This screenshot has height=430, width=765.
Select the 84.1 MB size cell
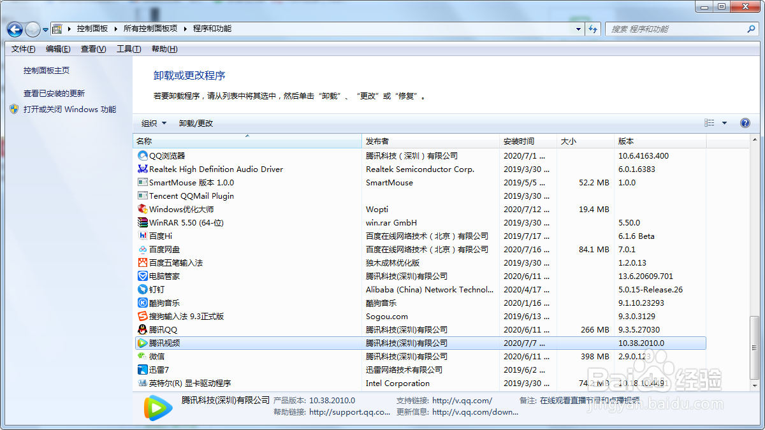click(594, 249)
